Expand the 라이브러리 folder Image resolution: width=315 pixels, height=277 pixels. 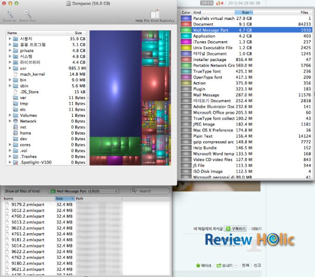pyautogui.click(x=10, y=62)
